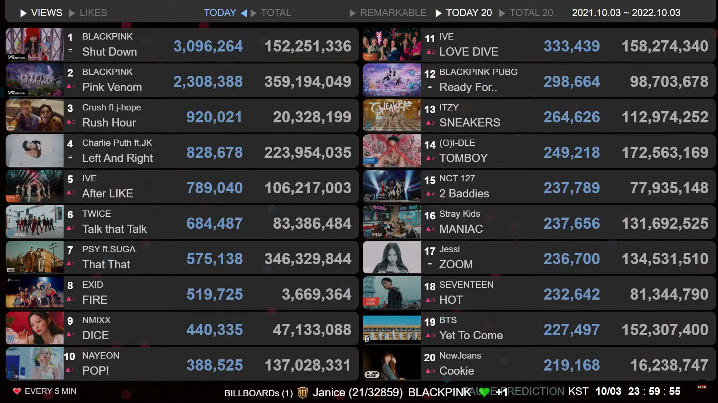Open the IVE After LIKE thumbnail

point(34,186)
